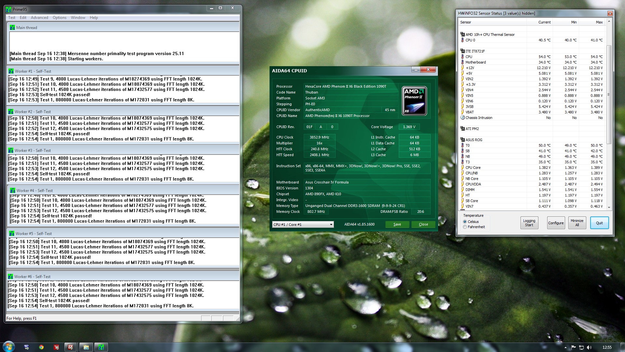Click CPU 0 thermometer icon in HWiNFO
625x352 pixels.
click(x=463, y=40)
